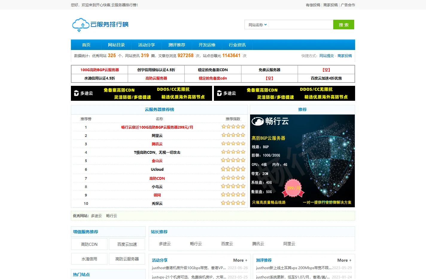Open the 小鸟云 ranking entry
Screen dimensions: 426x279
pos(157,187)
